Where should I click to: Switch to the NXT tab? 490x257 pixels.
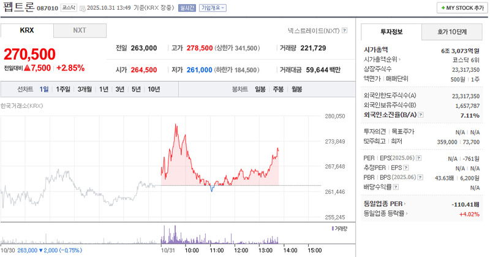(80, 31)
